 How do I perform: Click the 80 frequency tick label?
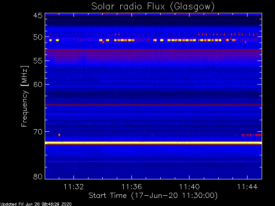38,176
